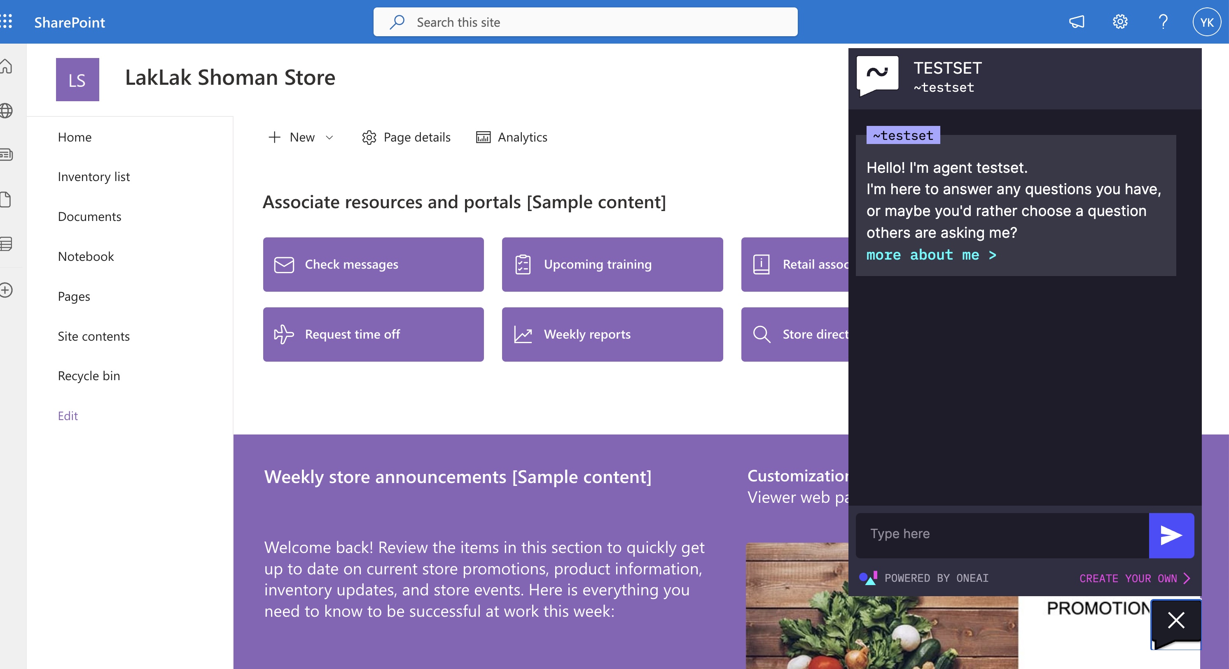Open Page details

[406, 137]
